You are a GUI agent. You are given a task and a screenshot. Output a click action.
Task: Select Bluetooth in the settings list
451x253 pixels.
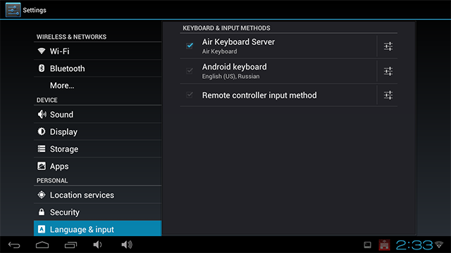pos(97,68)
